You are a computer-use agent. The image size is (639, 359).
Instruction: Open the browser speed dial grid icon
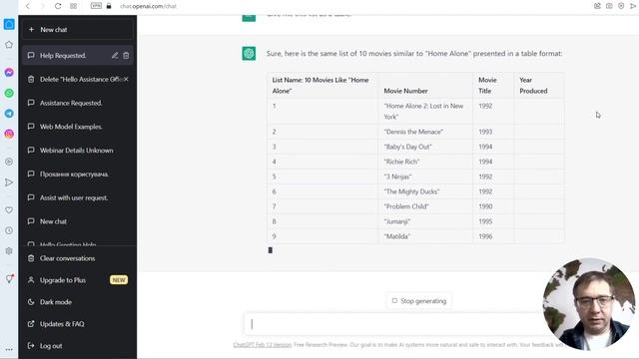[x=73, y=6]
